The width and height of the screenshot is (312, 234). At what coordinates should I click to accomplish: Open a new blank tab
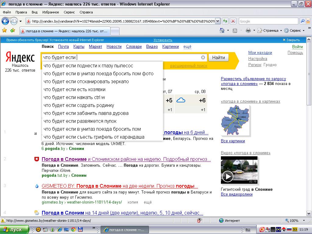click(x=115, y=31)
